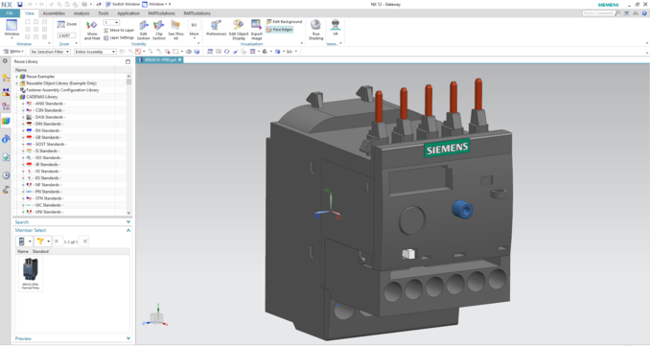Click the Reuse Library scroll down arrow
The width and height of the screenshot is (650, 346).
[128, 213]
